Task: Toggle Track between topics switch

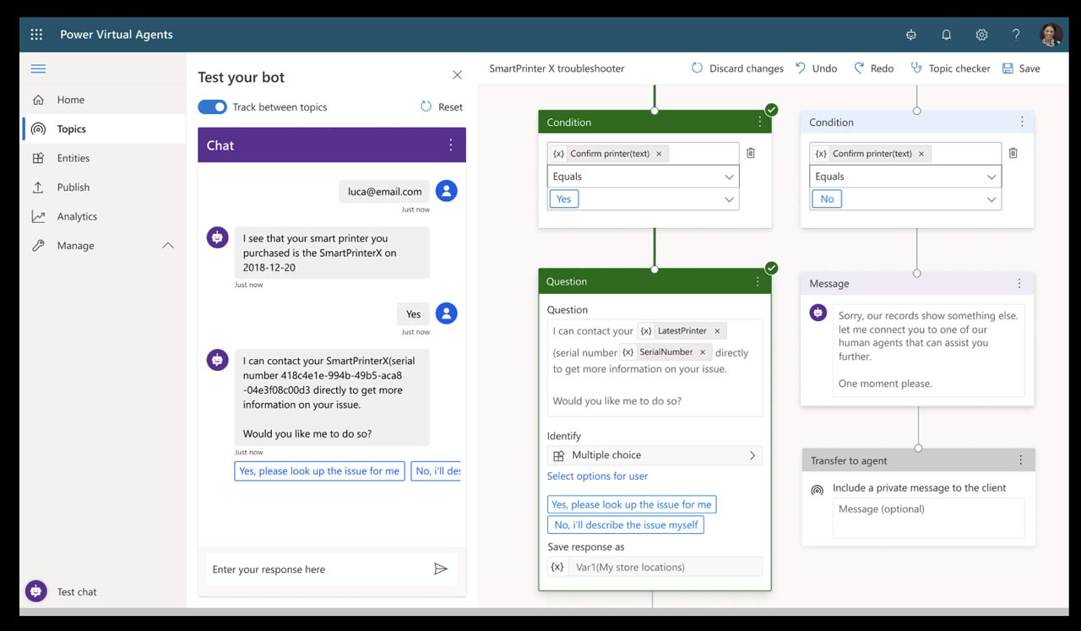Action: [x=213, y=107]
